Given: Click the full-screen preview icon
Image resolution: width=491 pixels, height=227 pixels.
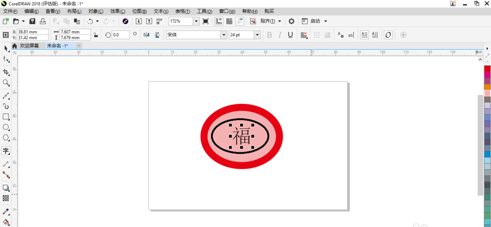Looking at the screenshot, I should 205,21.
